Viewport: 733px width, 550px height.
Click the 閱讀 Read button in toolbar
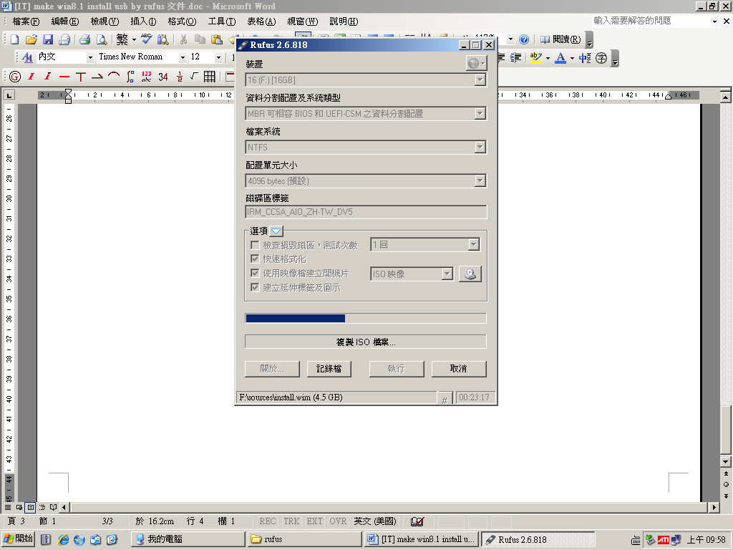coord(560,39)
